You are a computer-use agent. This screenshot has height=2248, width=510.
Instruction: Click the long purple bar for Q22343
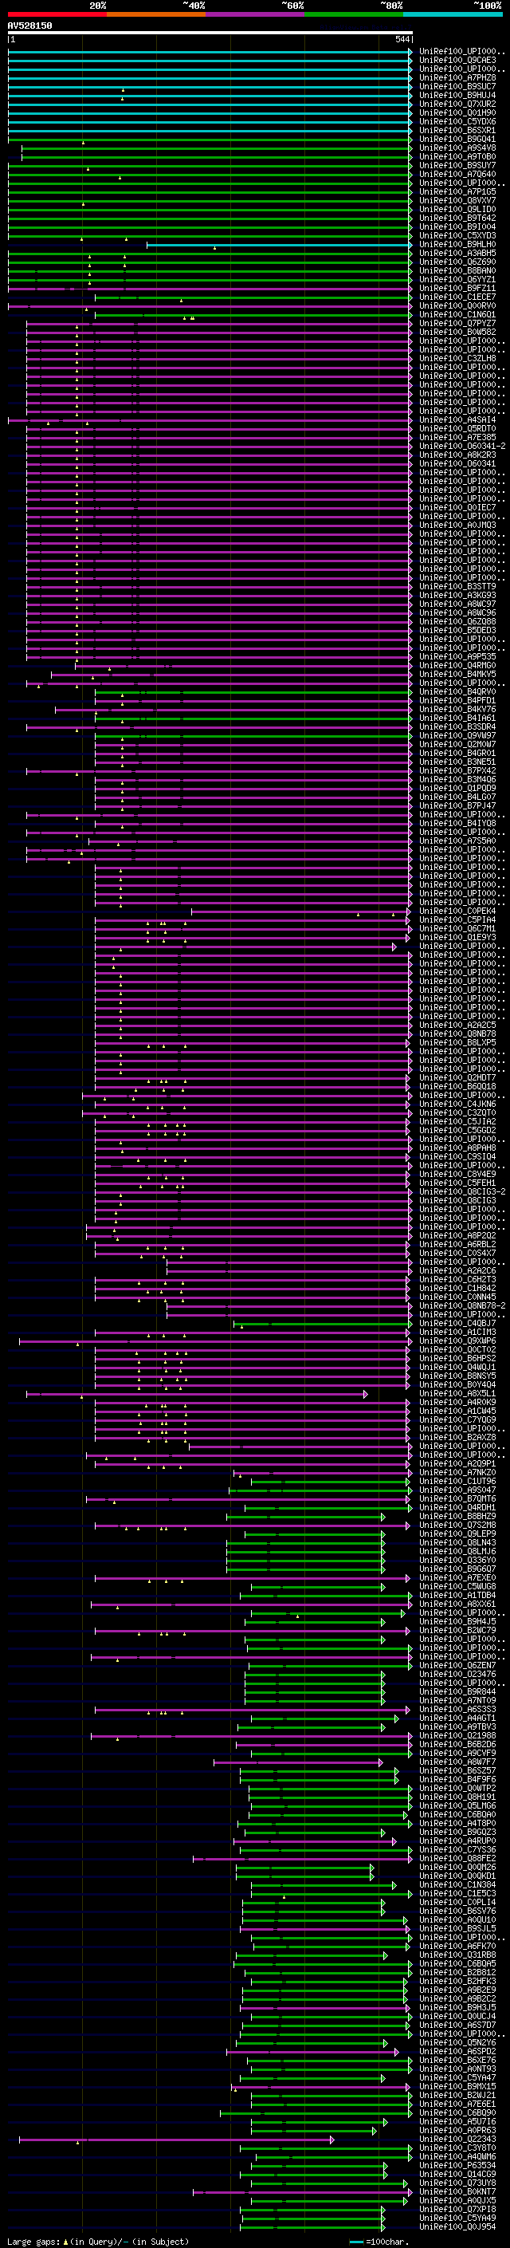pos(177,2139)
